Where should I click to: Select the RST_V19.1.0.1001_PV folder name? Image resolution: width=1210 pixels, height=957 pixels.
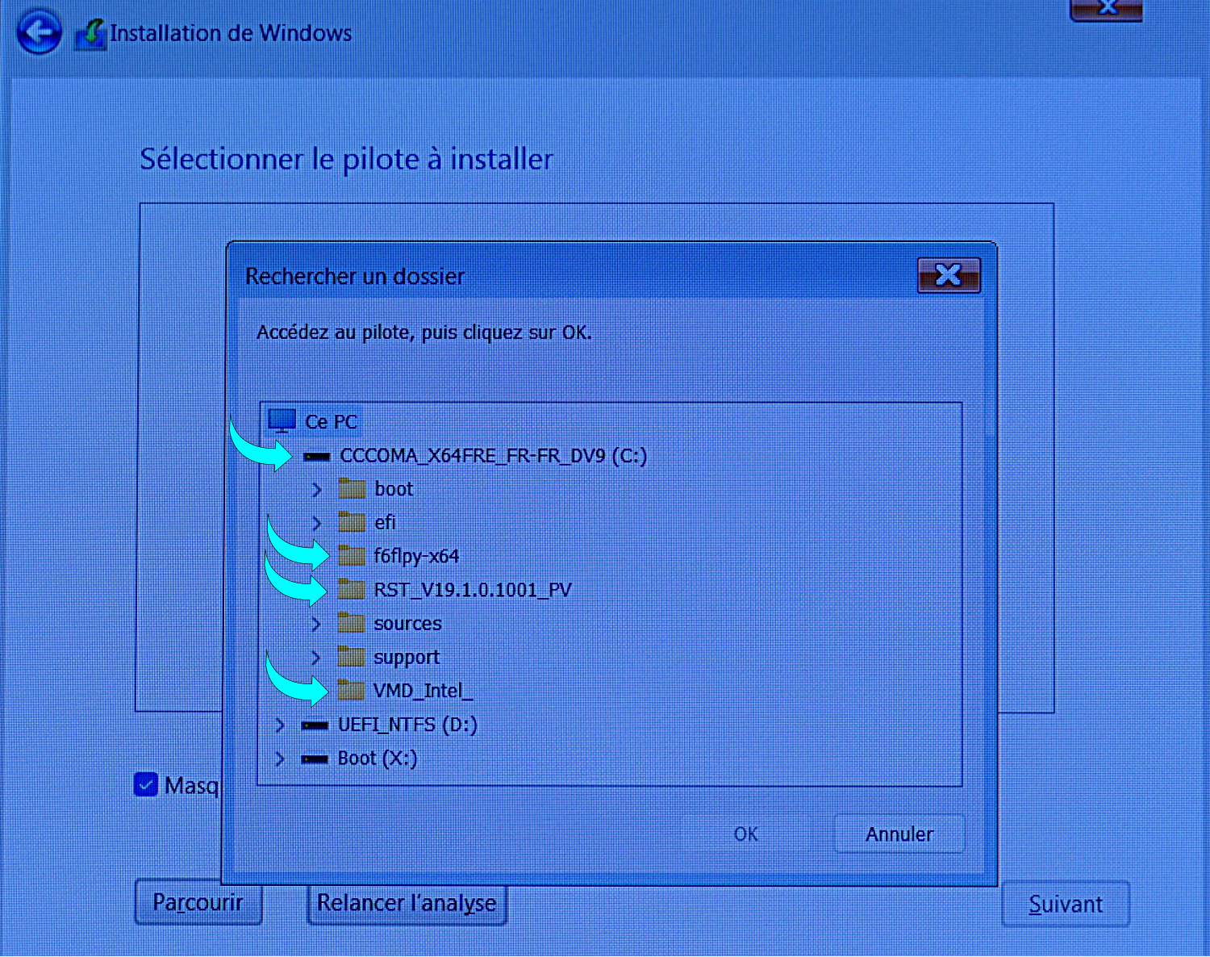pyautogui.click(x=473, y=590)
